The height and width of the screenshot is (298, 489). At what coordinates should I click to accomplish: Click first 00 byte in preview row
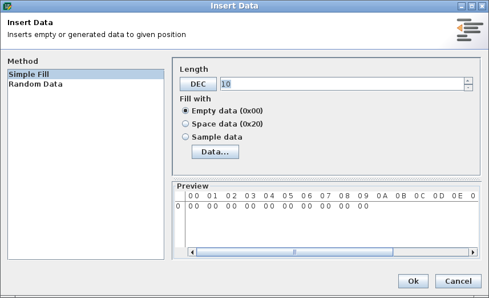tap(193, 206)
